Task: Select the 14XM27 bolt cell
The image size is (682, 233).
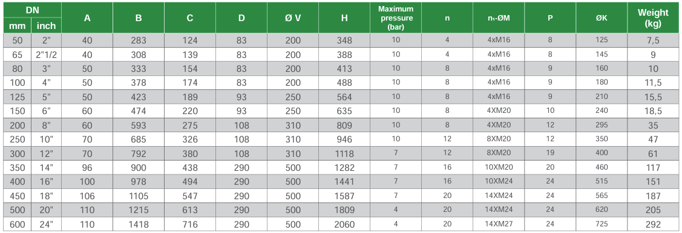Action: coord(499,225)
